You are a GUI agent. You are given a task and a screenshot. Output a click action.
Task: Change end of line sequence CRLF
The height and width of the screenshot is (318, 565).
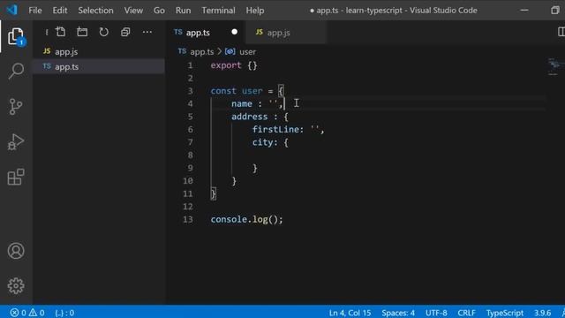coord(466,313)
